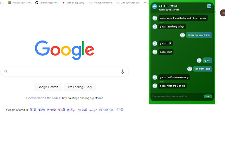Open Android Basic Training bookmark
The width and height of the screenshot is (225, 141).
[20, 2]
